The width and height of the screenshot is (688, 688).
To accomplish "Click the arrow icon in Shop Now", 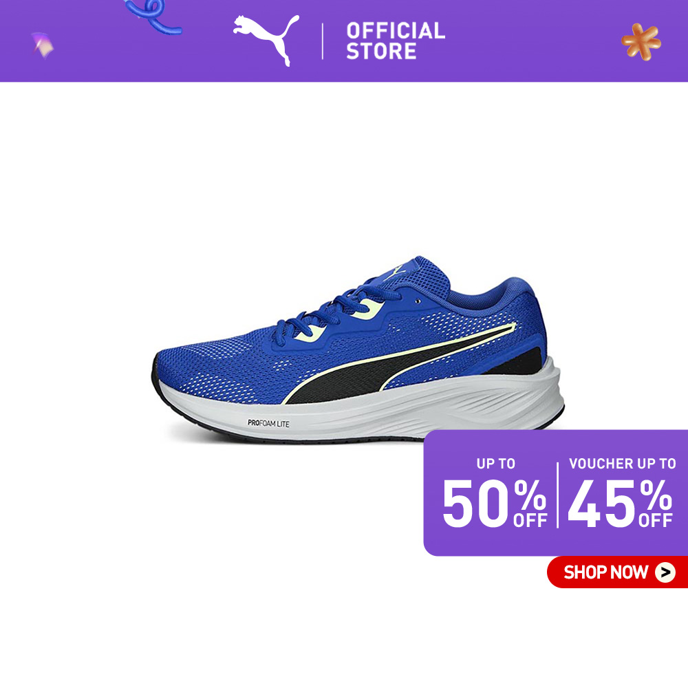I will (x=665, y=572).
